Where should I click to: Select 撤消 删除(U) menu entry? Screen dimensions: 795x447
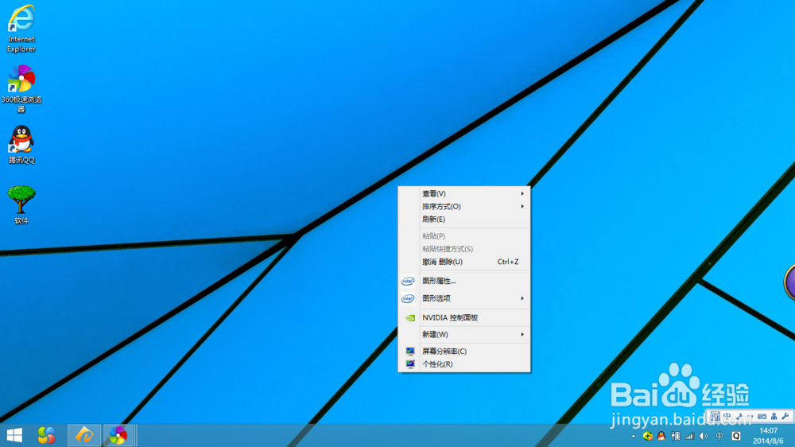pyautogui.click(x=464, y=262)
